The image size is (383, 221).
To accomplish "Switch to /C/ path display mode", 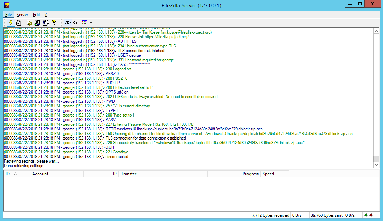I will point(68,22).
